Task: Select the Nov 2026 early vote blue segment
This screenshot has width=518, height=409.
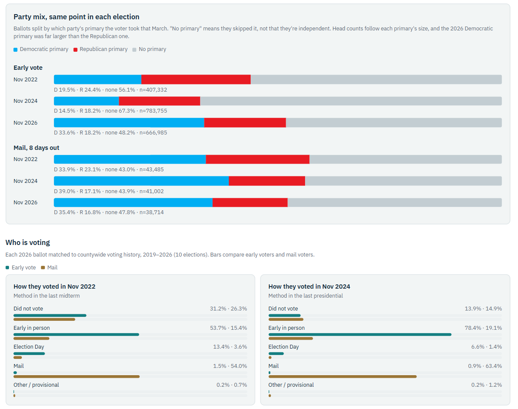Action: (129, 123)
